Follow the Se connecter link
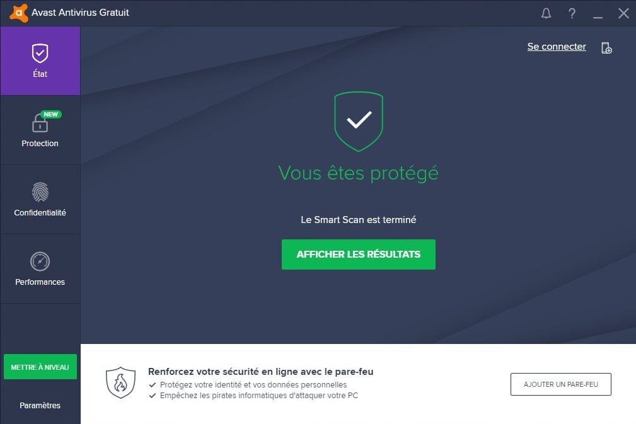This screenshot has width=636, height=424. tap(557, 47)
